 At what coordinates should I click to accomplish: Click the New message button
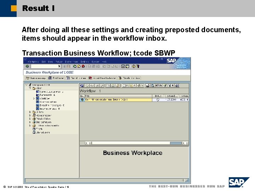36,78
